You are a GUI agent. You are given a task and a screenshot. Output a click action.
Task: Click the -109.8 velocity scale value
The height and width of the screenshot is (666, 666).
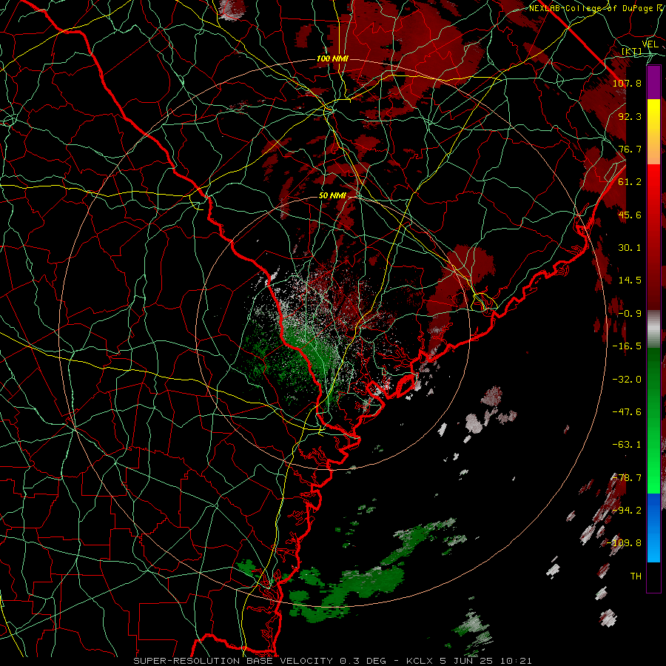[x=625, y=543]
